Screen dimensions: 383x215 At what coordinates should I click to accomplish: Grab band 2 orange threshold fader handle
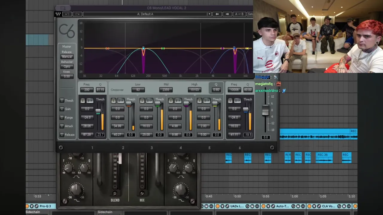tap(129, 104)
